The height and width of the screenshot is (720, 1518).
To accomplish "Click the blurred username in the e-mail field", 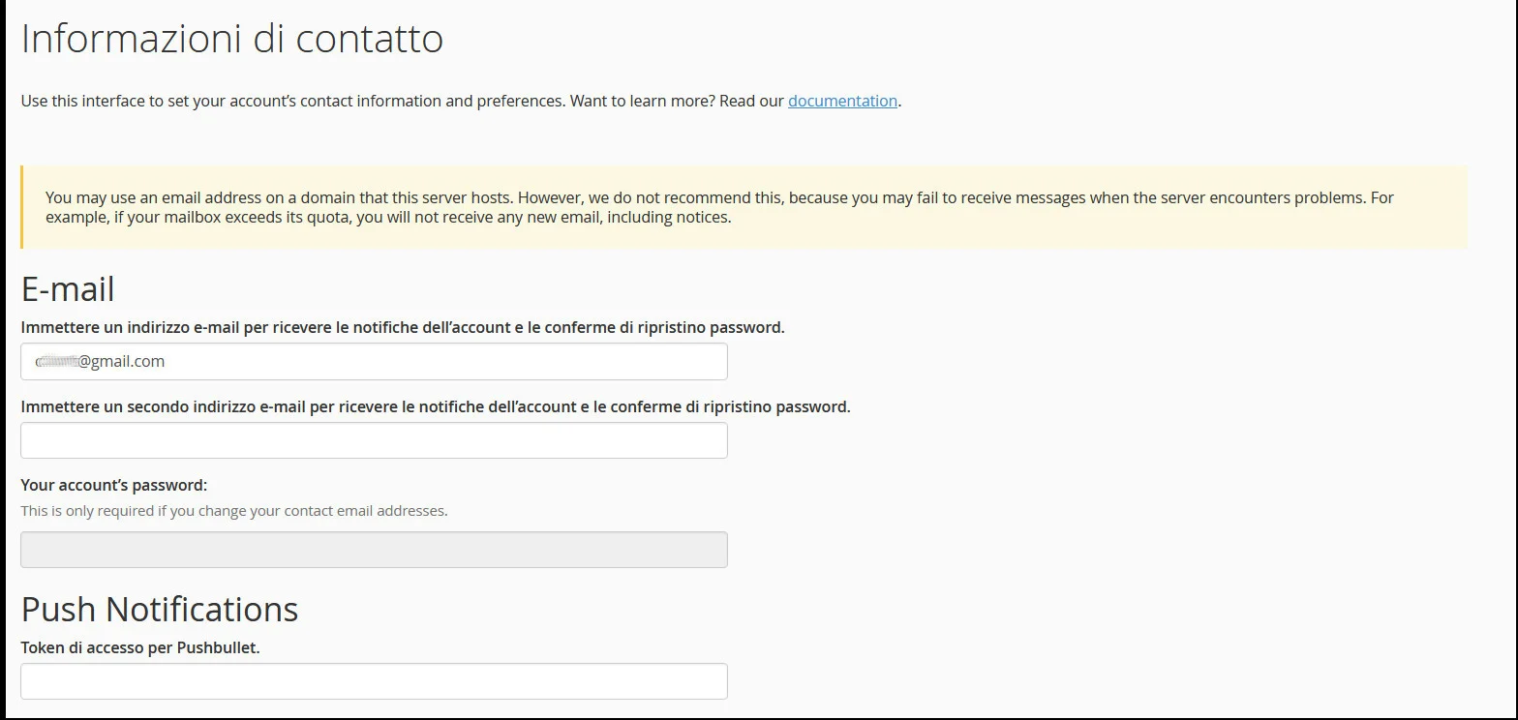I will point(56,362).
